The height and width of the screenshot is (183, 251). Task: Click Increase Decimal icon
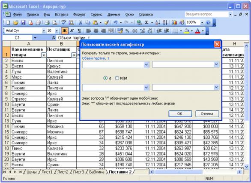pos(142,30)
